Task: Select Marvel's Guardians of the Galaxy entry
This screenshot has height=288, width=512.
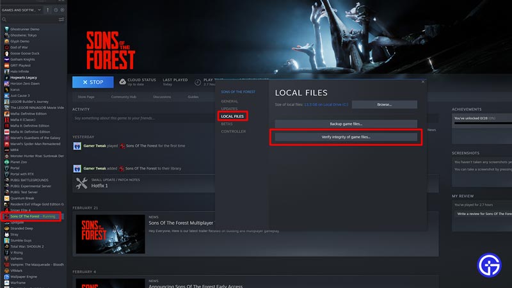Action: click(35, 138)
